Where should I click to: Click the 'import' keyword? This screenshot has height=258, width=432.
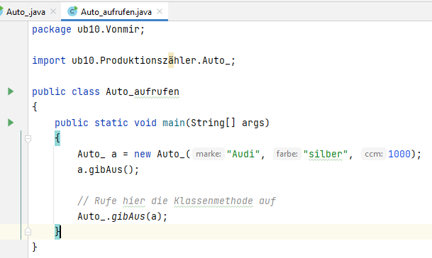tap(49, 60)
